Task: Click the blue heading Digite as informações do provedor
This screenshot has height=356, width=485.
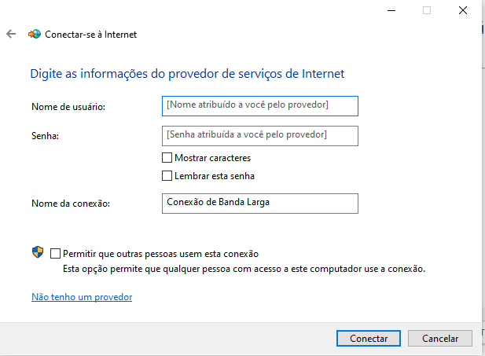Action: [187, 74]
